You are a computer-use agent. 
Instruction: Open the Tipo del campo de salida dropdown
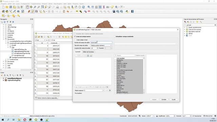(101, 45)
